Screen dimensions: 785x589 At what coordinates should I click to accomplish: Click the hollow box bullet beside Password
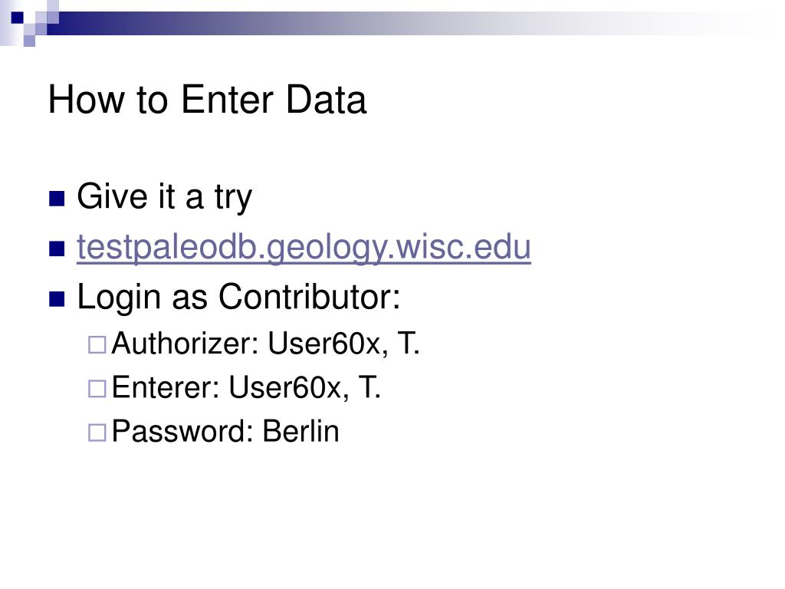(x=97, y=433)
